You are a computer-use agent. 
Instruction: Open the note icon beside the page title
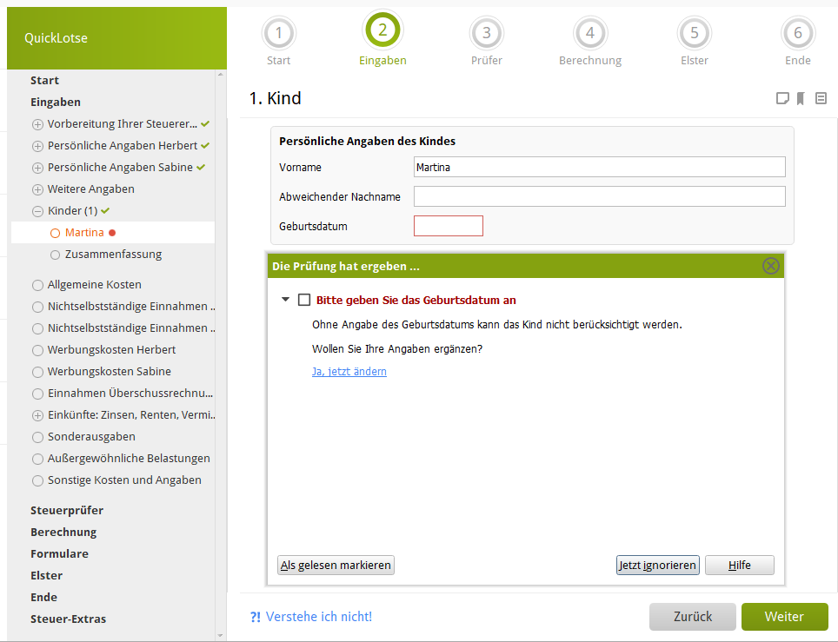782,99
